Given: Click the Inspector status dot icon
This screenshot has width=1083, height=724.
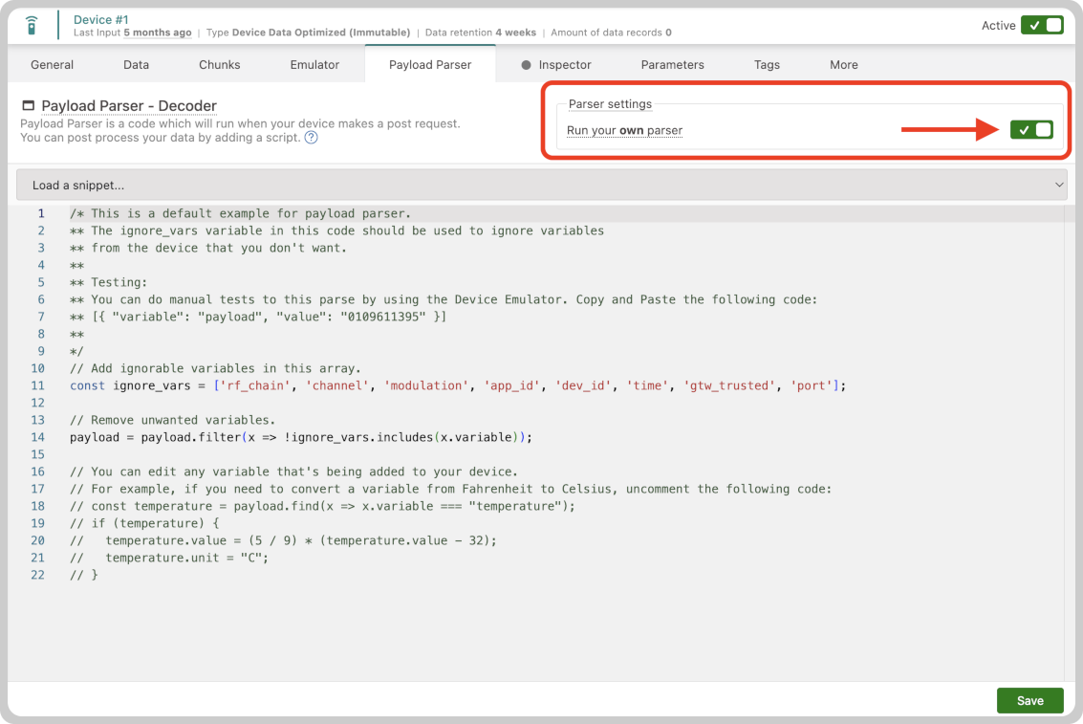Looking at the screenshot, I should point(527,65).
